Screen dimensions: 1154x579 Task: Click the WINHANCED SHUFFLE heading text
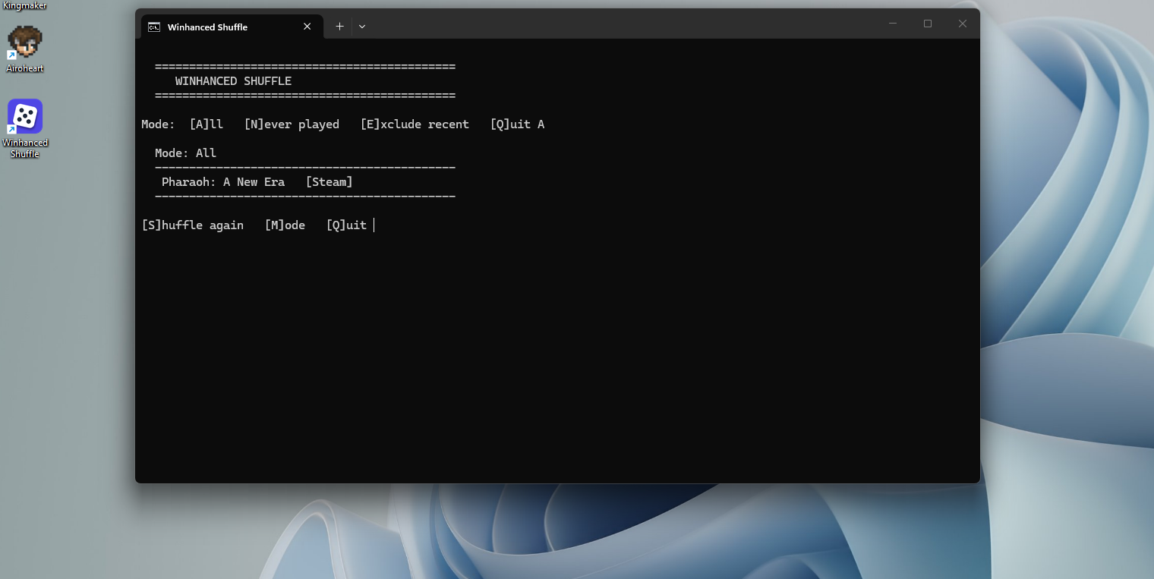233,81
